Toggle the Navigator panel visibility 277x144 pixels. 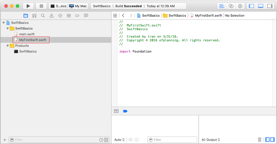coord(251,6)
